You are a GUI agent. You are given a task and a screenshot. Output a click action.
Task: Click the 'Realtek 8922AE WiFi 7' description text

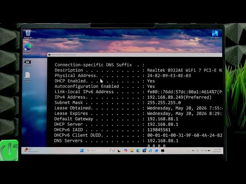(184, 70)
